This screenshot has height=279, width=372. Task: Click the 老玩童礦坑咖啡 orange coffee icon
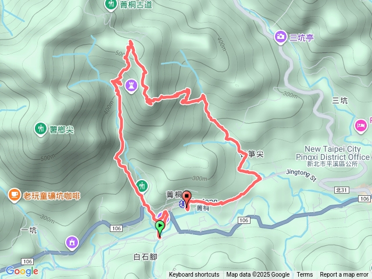[14, 195]
